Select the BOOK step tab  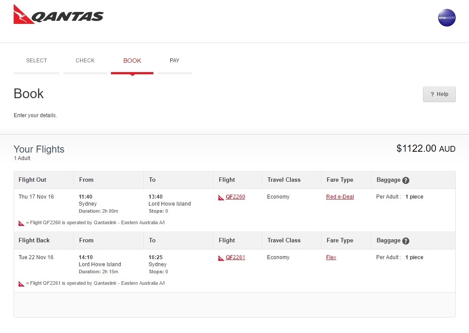coord(132,61)
